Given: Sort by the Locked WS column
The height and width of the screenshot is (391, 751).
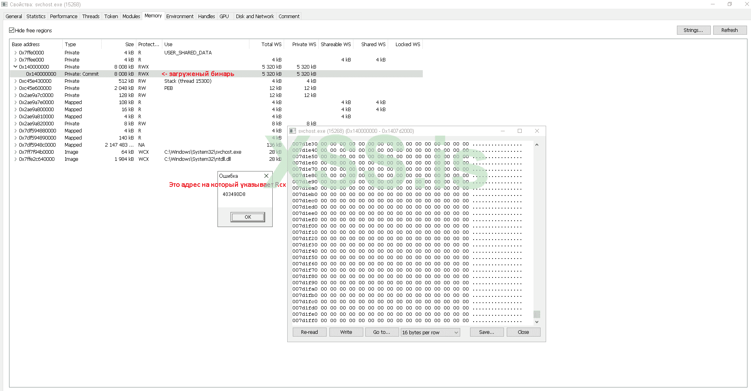Looking at the screenshot, I should (x=405, y=45).
